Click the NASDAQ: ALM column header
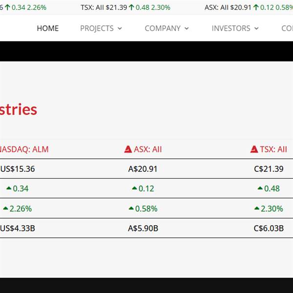The height and width of the screenshot is (293, 293). (x=23, y=149)
